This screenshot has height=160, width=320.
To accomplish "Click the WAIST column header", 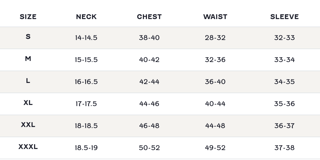I will (x=215, y=17).
